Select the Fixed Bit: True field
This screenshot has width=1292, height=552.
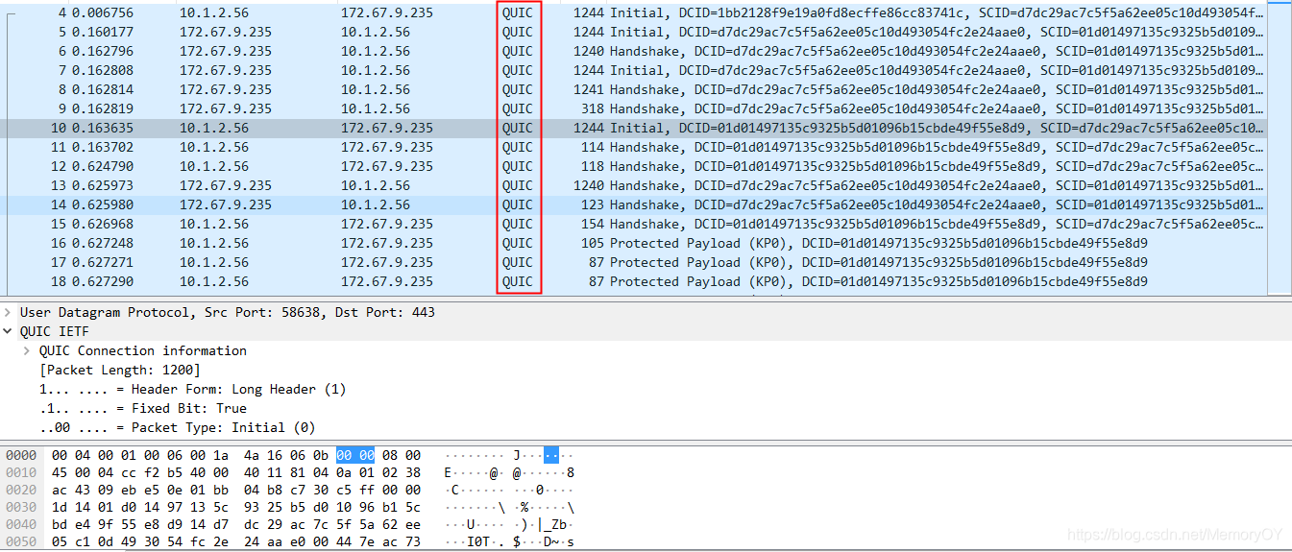pos(143,409)
